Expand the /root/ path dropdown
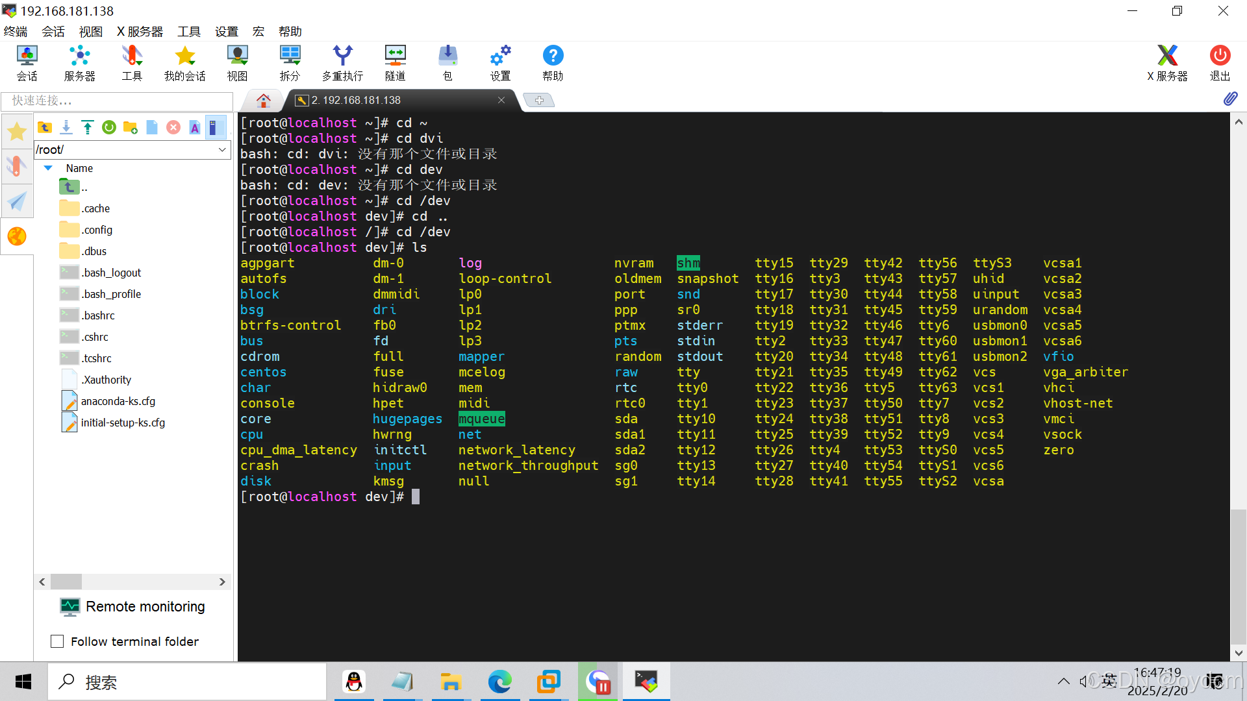This screenshot has height=701, width=1247. 222,149
